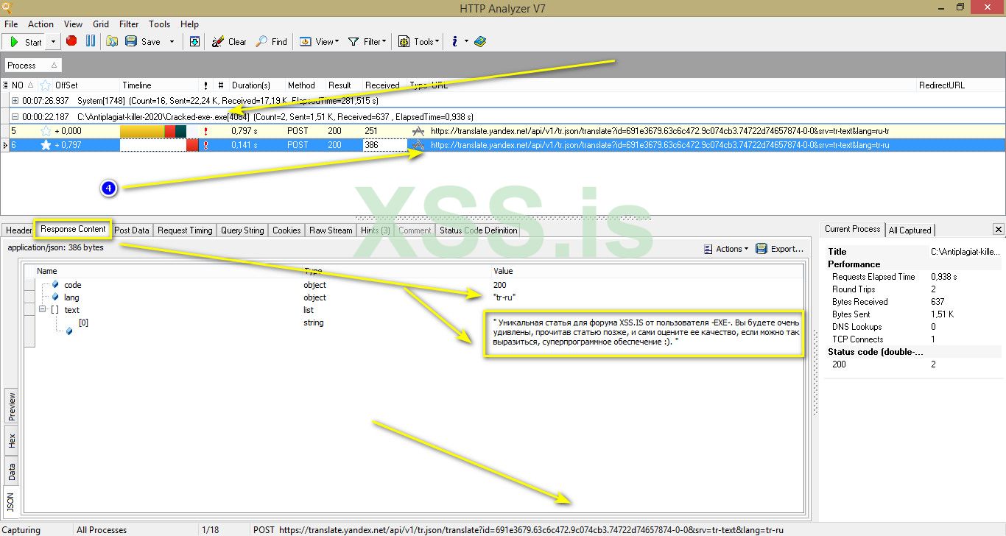Click the blue info icon
This screenshot has height=536, width=1006.
pyautogui.click(x=454, y=42)
